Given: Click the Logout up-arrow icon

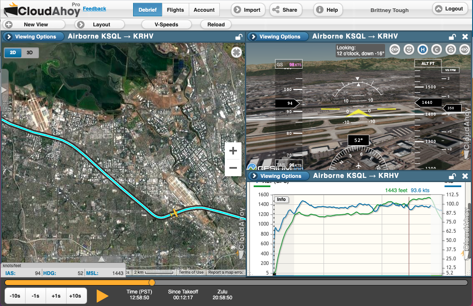Looking at the screenshot, I should [439, 8].
